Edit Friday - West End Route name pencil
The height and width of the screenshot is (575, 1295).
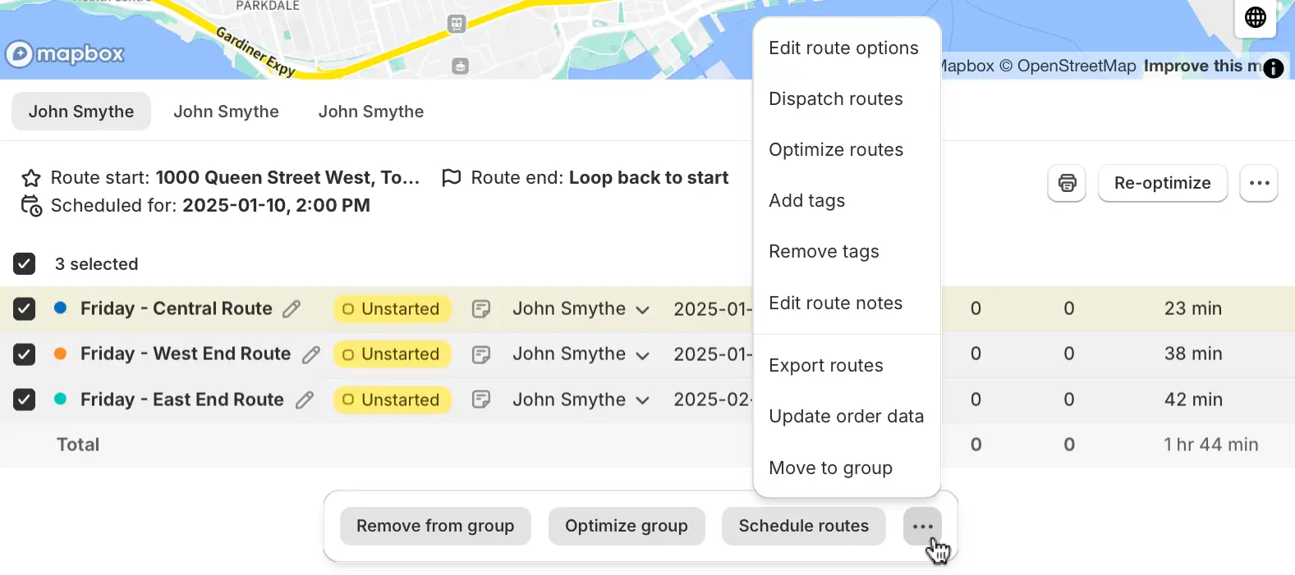(310, 354)
